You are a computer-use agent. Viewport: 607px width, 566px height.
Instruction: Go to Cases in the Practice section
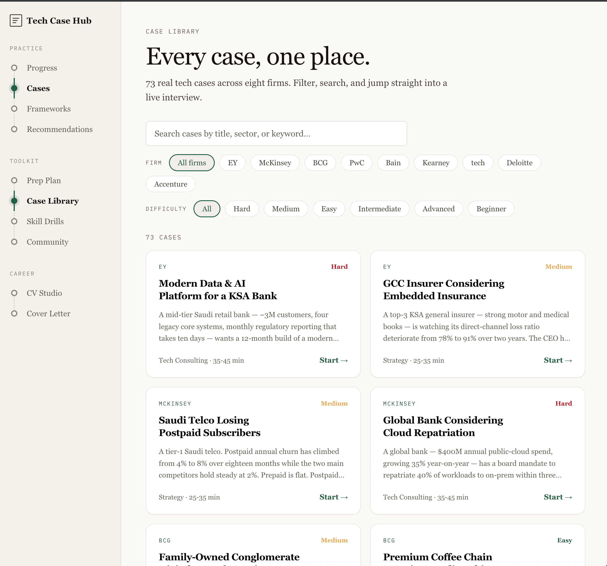point(38,88)
